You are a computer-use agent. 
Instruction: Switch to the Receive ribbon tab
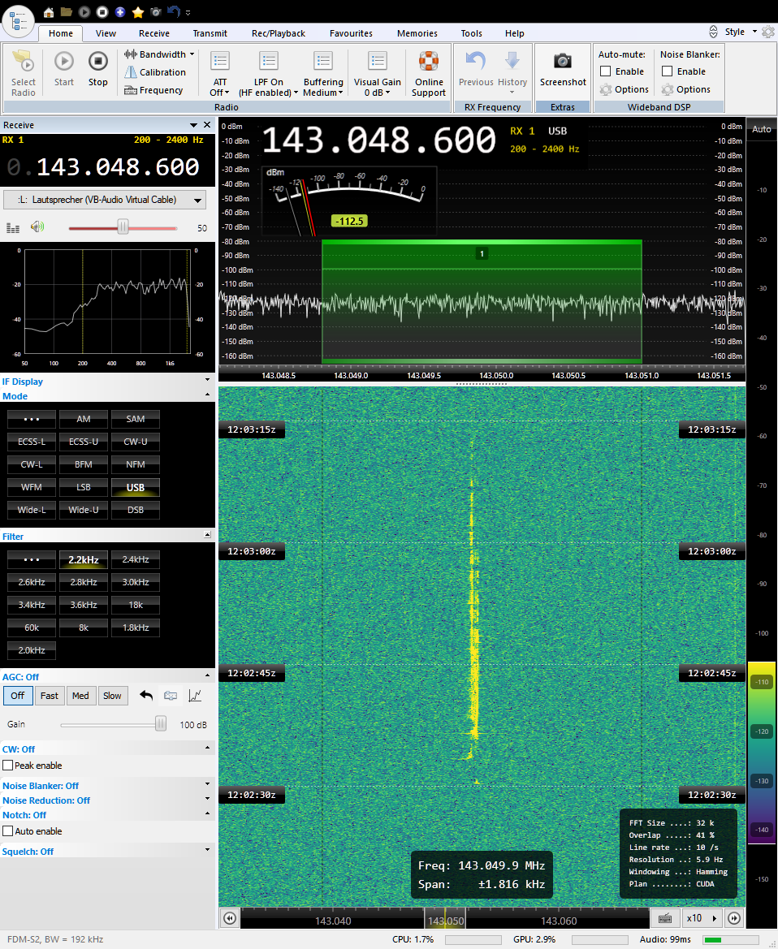(x=153, y=33)
